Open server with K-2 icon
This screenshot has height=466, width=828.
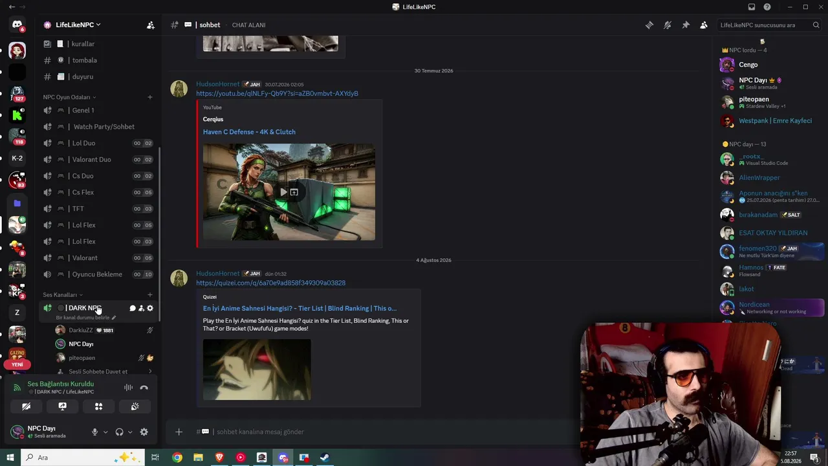[x=17, y=159]
